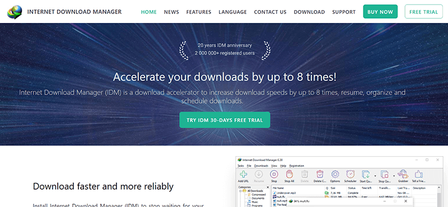Open the Help menu in IDM screenshot
This screenshot has width=448, height=207.
[x=283, y=166]
